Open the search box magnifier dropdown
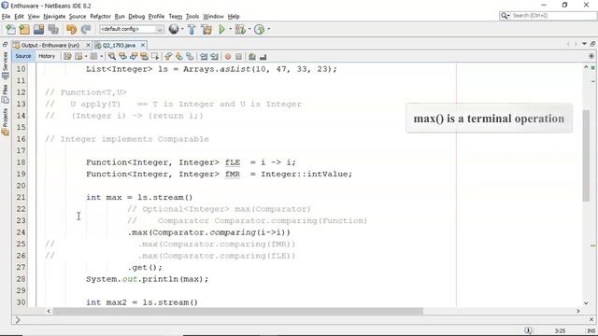 click(x=505, y=16)
